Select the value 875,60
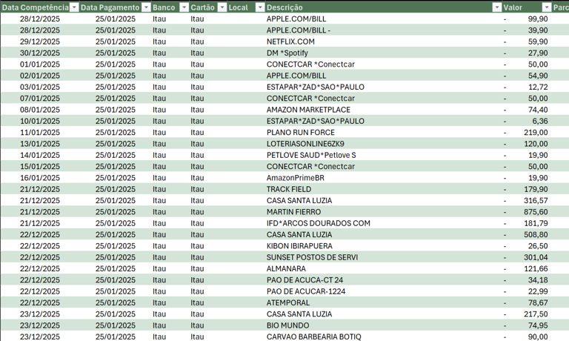The image size is (569, 341). pos(536,212)
